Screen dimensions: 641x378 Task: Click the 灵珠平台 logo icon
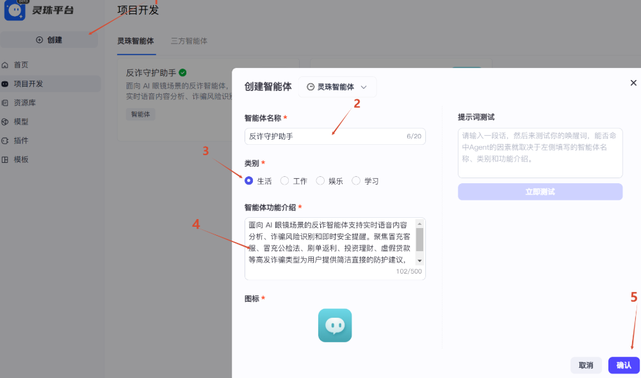14,11
